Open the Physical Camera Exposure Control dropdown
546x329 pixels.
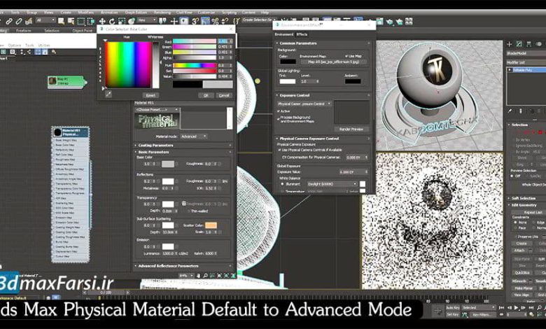click(x=304, y=104)
